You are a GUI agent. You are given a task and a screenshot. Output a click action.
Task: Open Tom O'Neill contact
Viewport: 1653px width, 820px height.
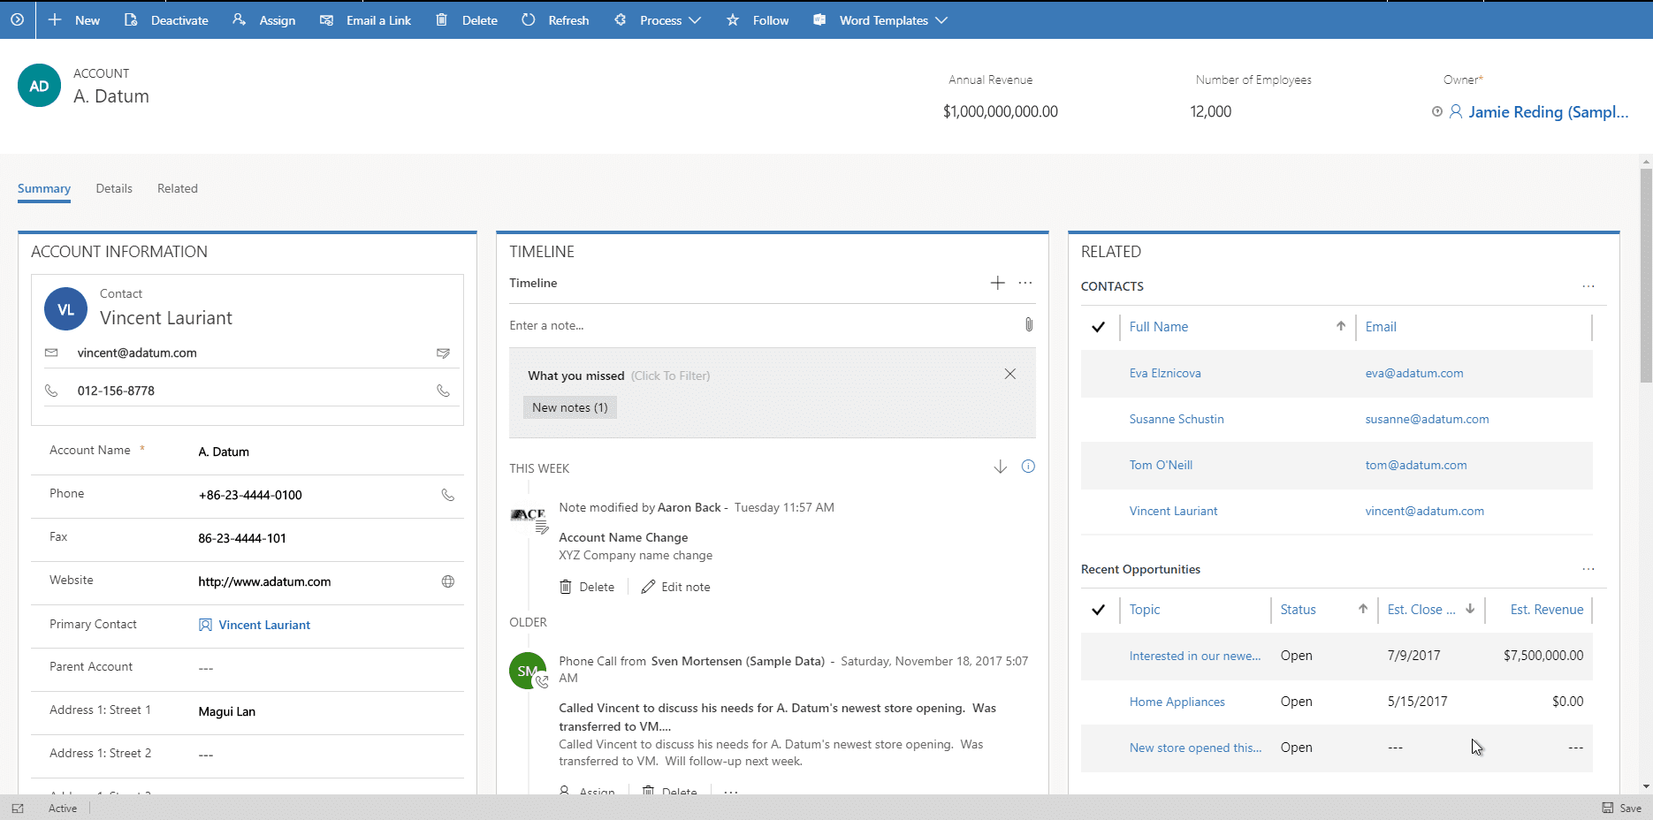coord(1161,465)
